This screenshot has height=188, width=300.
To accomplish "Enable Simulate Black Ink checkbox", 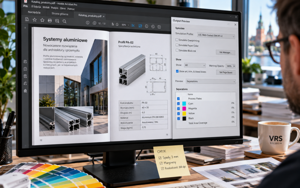I will pos(177,50).
